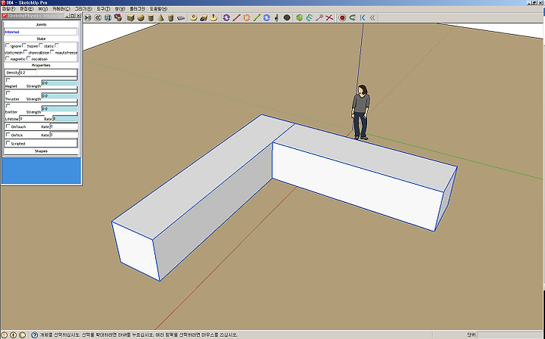Click the rewind reset simulation icon
Image resolution: width=545 pixels, height=339 pixels.
point(98,17)
